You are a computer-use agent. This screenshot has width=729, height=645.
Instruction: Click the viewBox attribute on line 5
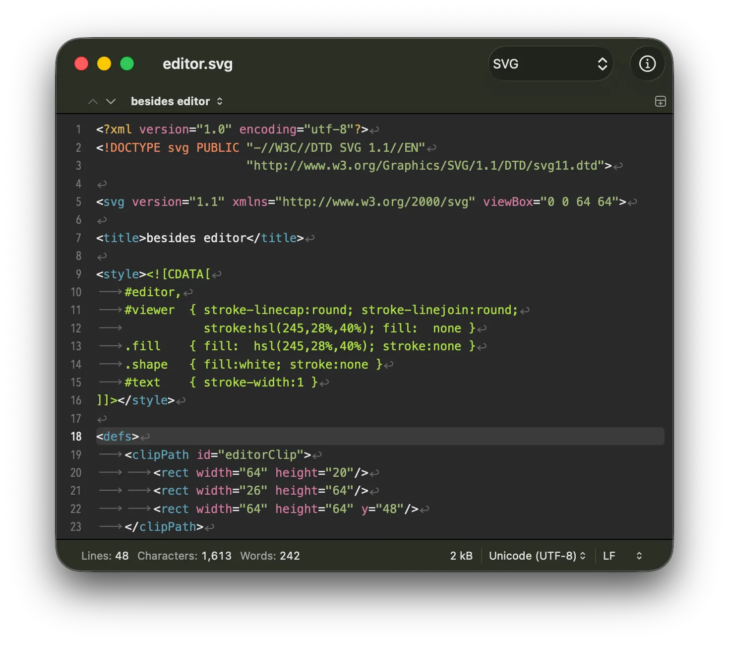tap(508, 202)
